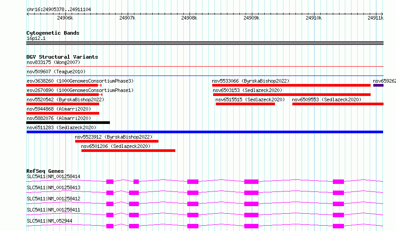This screenshot has width=396, height=231.
Task: Click the 24910k ruler tick label
Action: [314, 18]
